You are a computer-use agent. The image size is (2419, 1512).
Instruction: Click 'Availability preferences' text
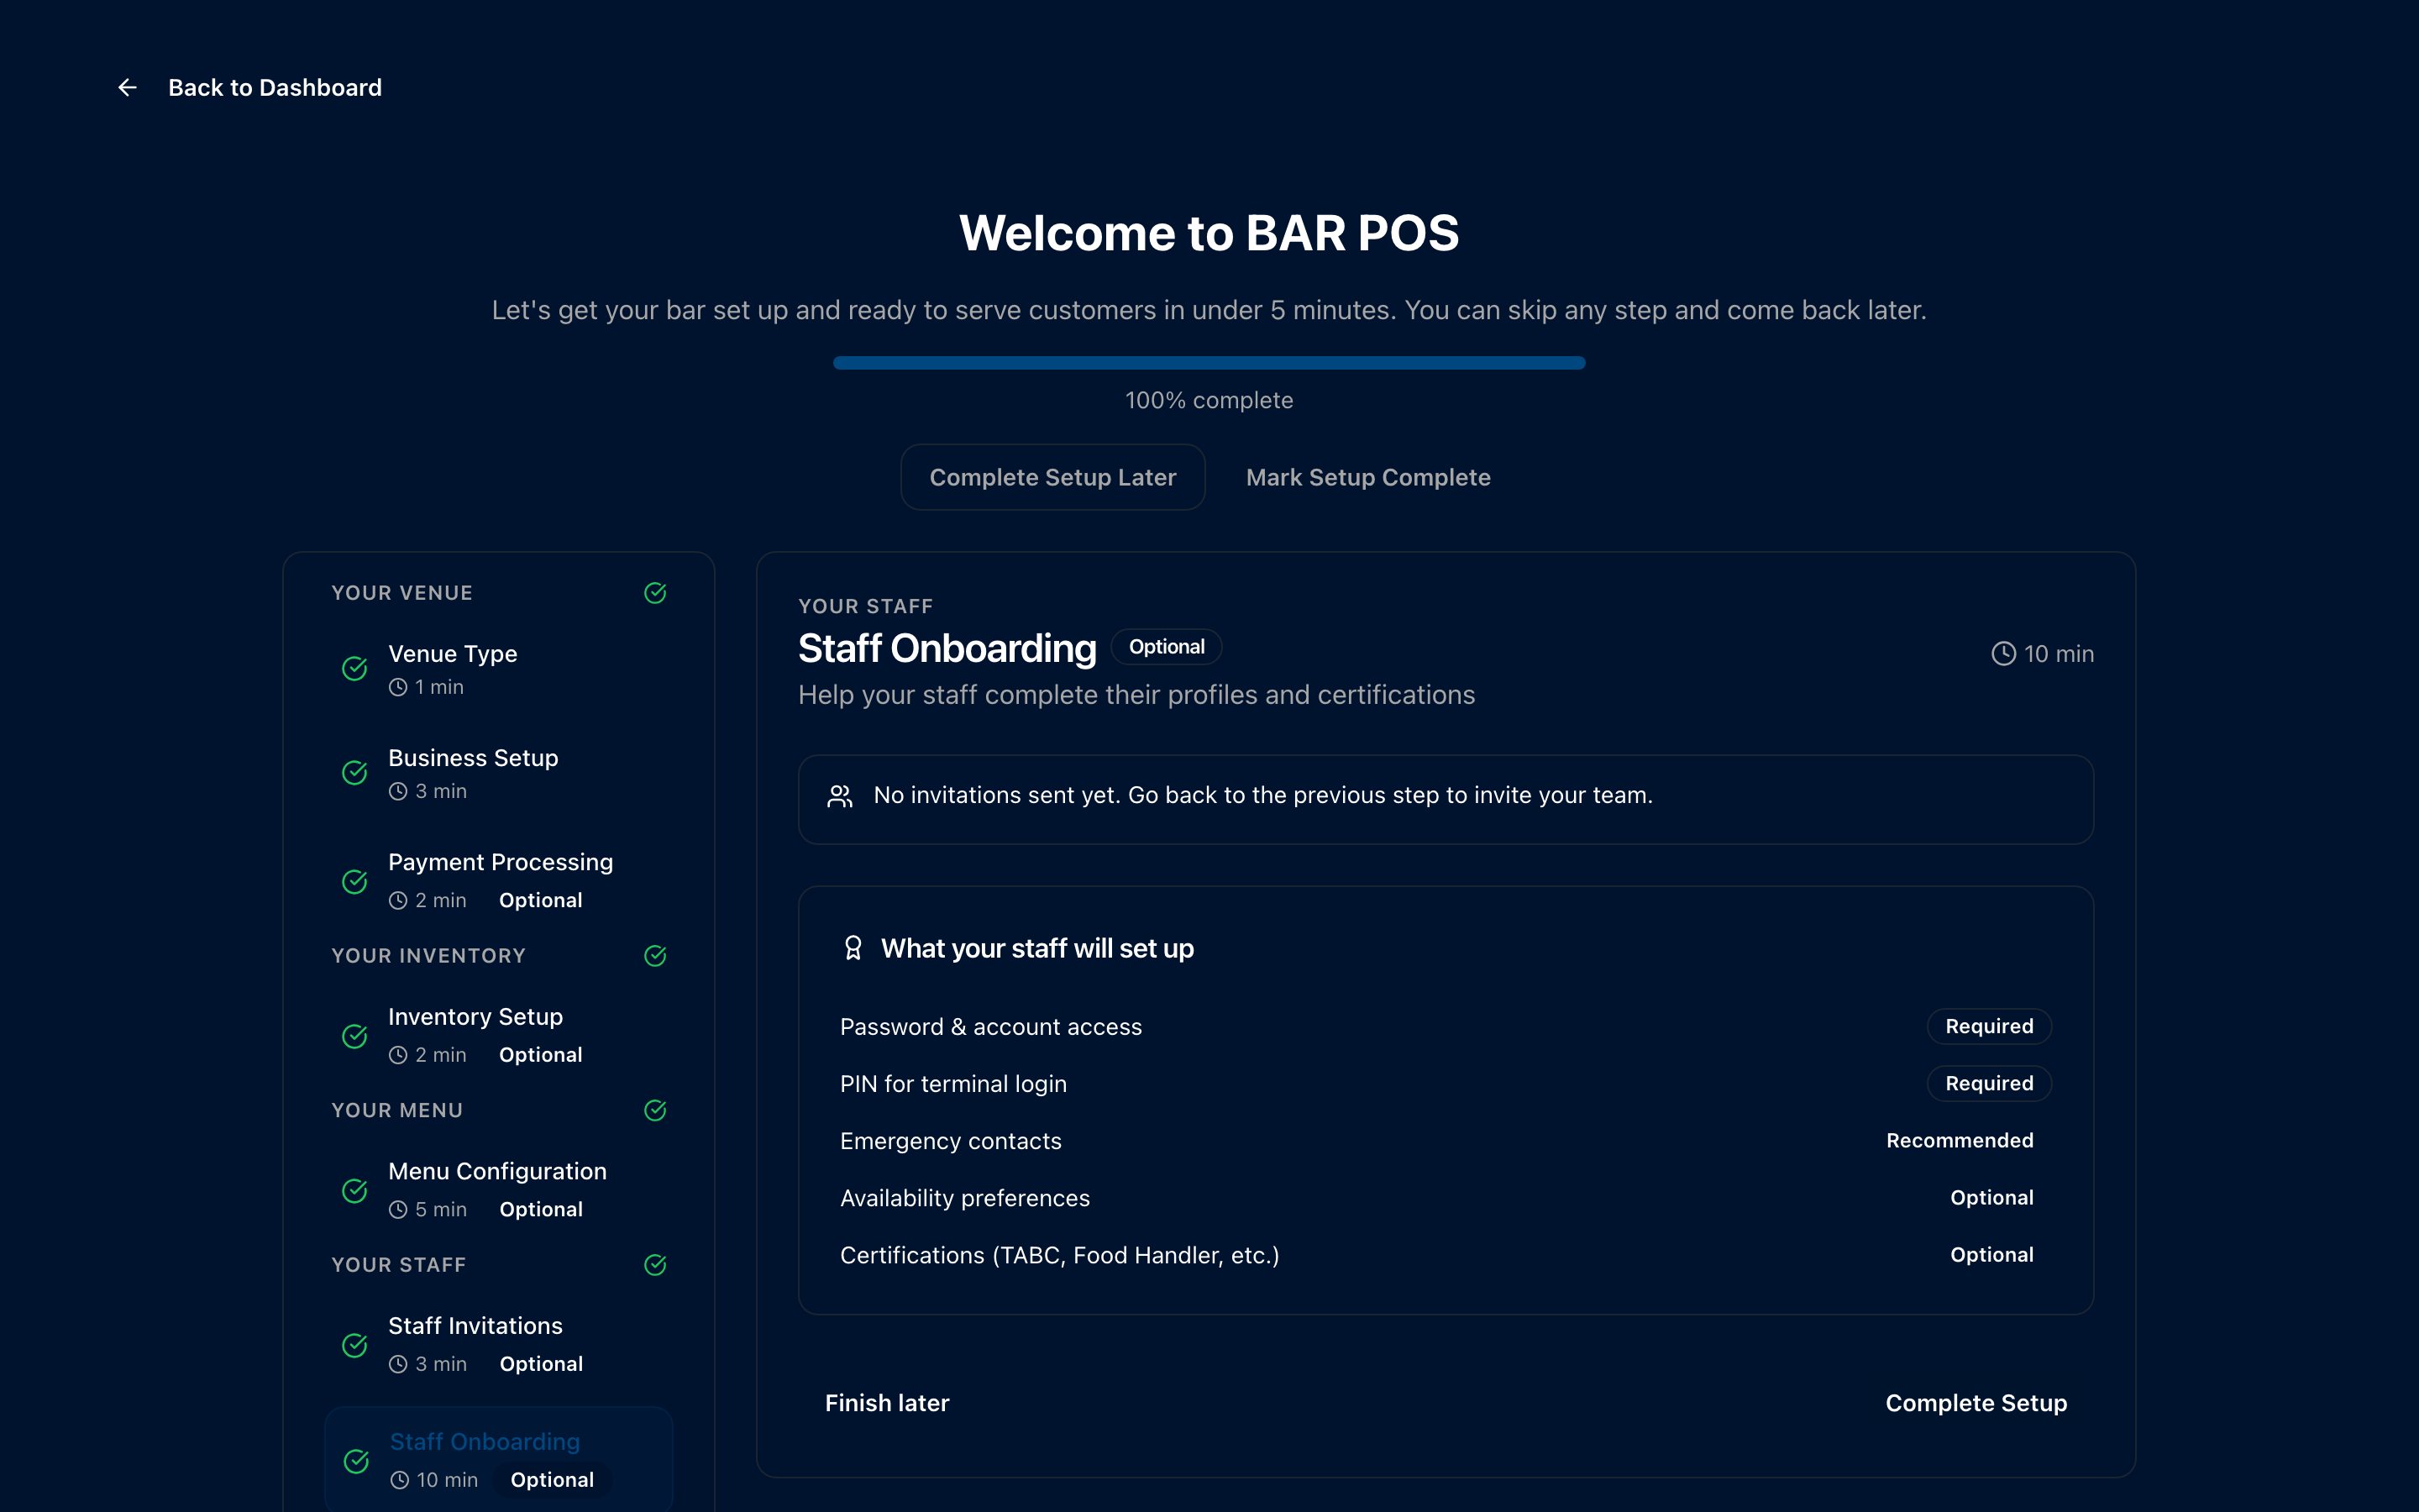point(964,1198)
